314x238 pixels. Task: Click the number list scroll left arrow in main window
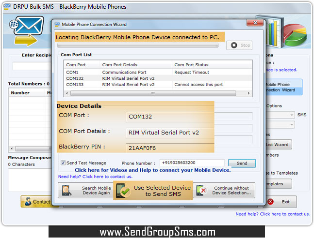(x=12, y=149)
